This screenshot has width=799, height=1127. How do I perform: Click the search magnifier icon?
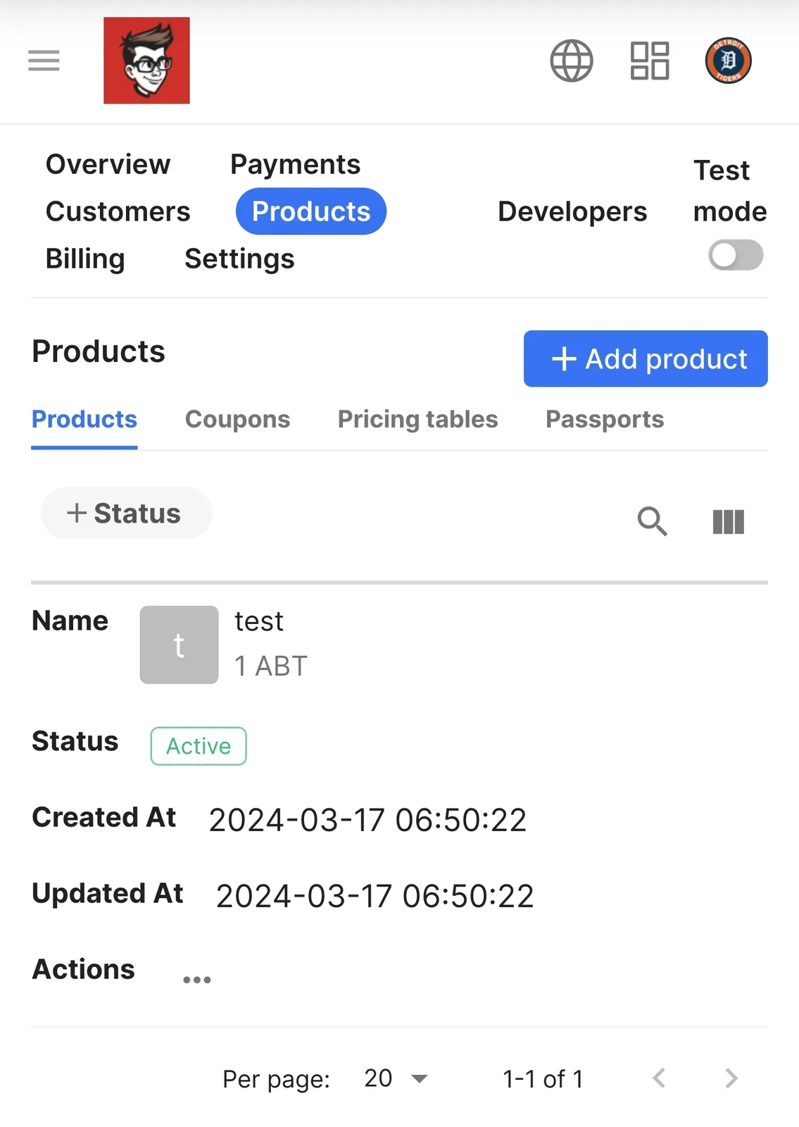point(653,522)
